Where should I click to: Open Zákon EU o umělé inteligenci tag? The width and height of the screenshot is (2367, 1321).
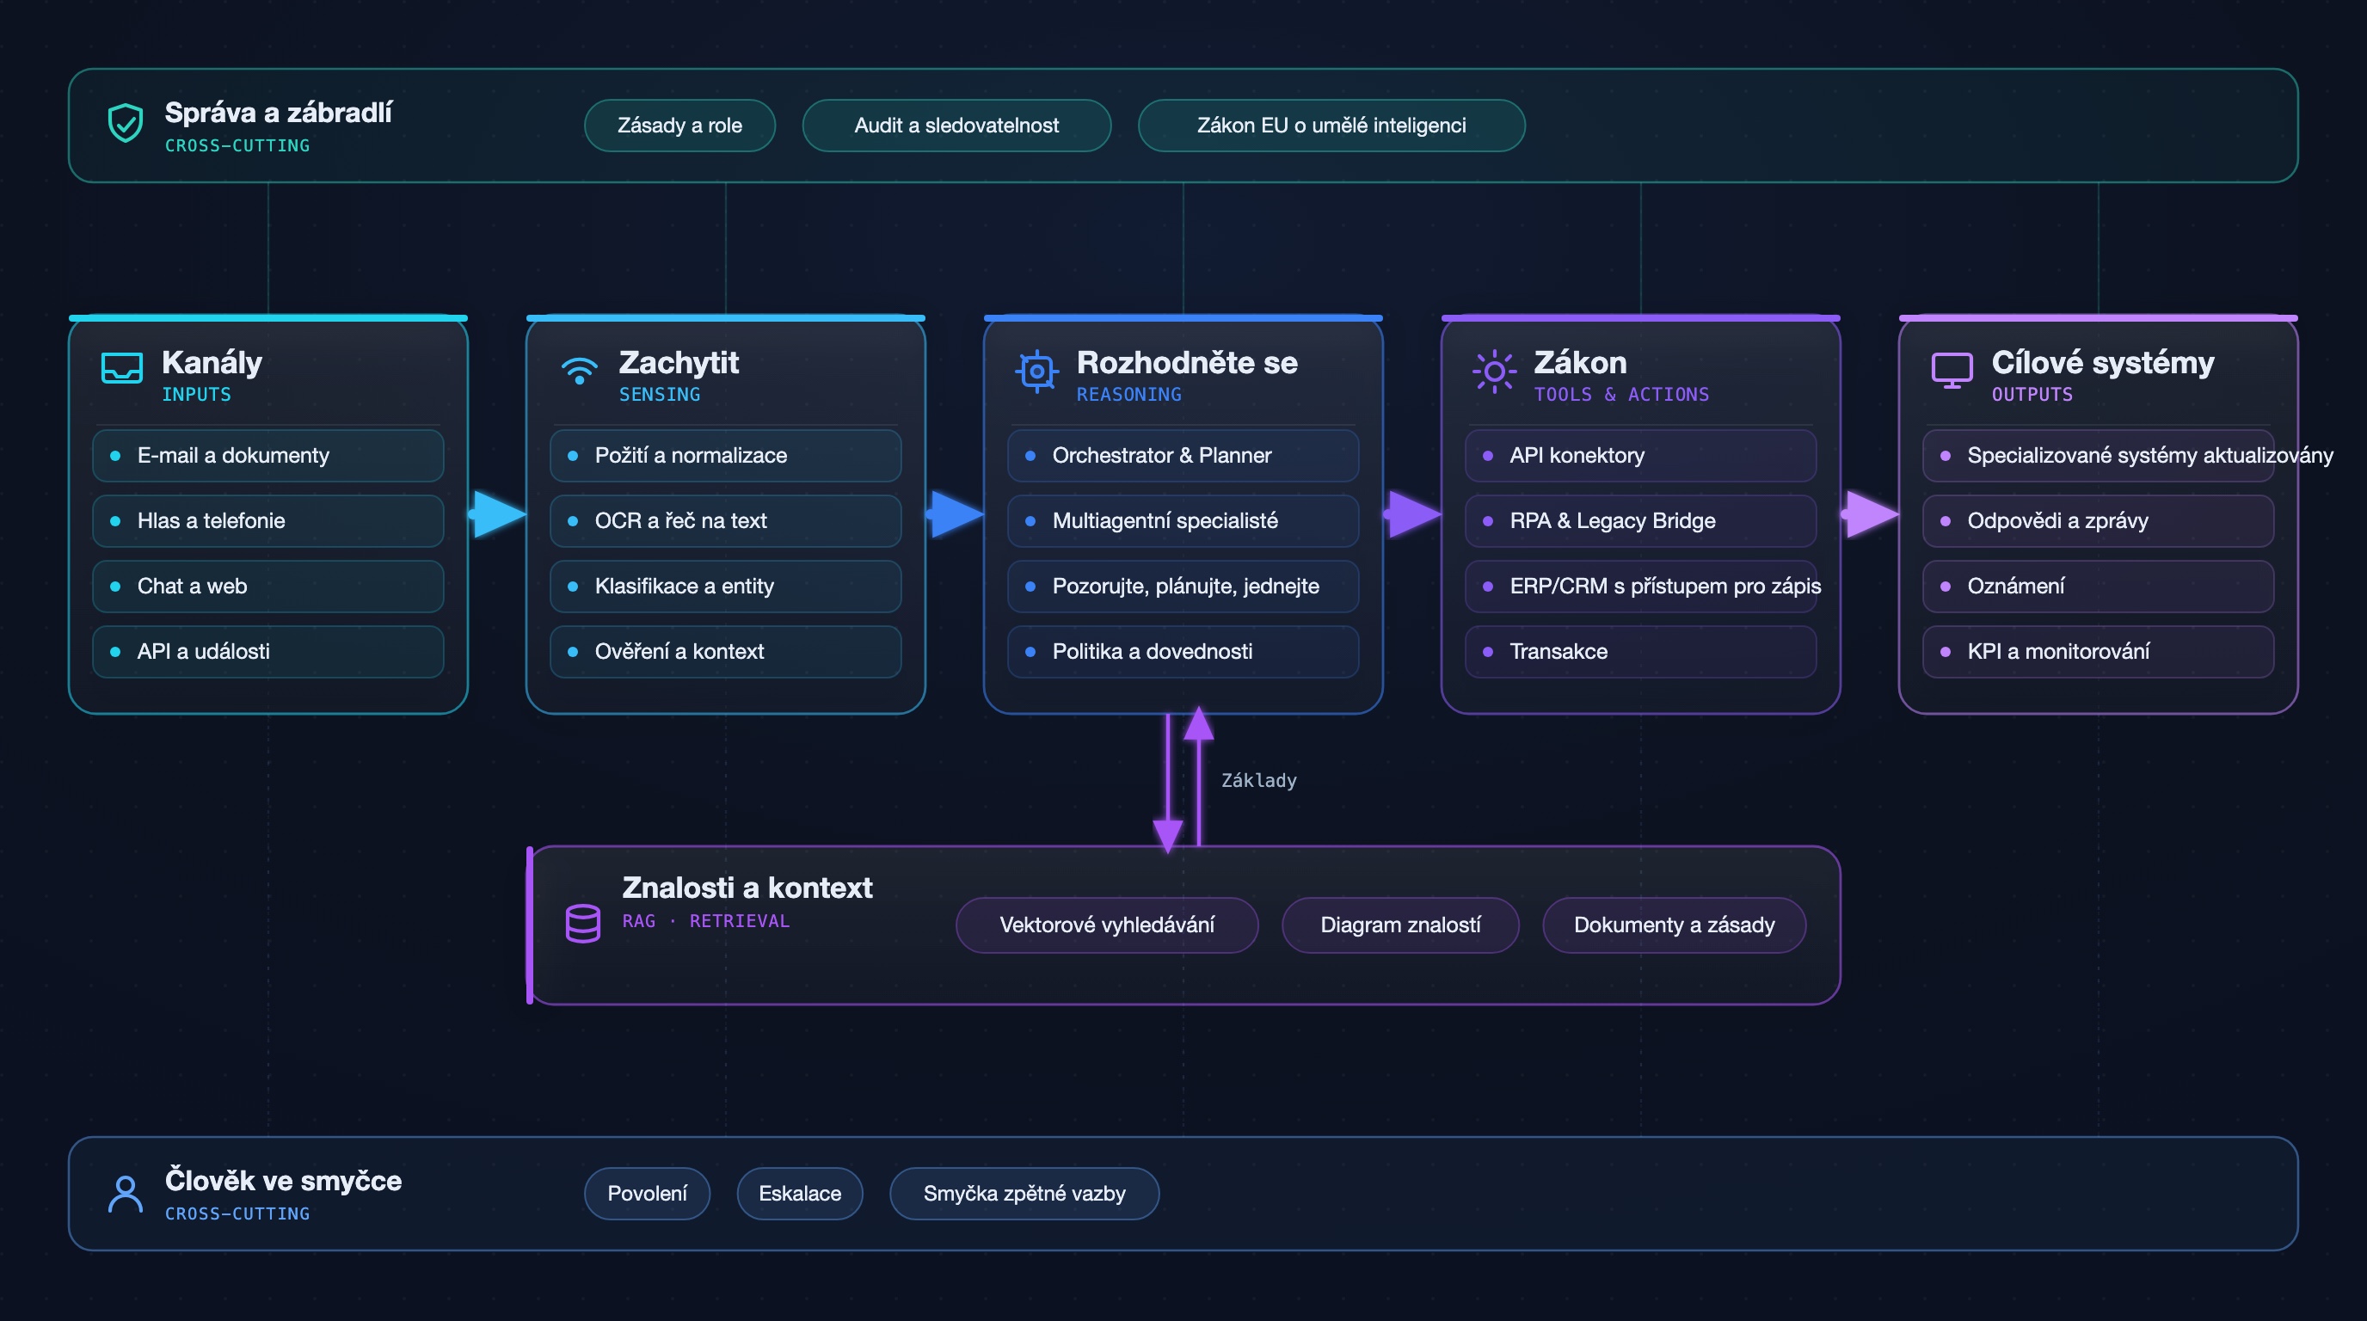[x=1331, y=126]
